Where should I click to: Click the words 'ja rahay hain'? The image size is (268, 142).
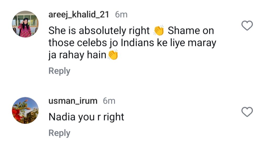pos(77,55)
